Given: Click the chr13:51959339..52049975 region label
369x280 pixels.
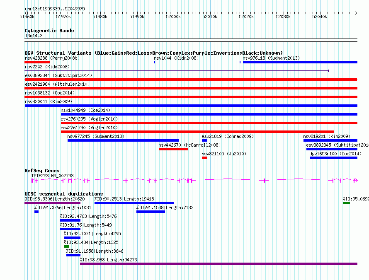Looking at the screenshot, I should click(x=55, y=9).
